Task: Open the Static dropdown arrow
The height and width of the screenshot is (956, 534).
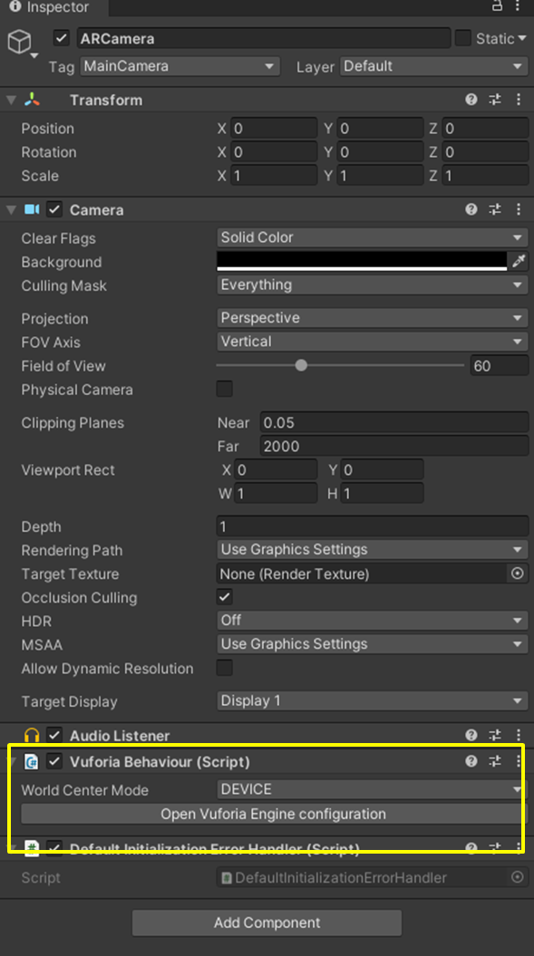Action: [x=522, y=38]
